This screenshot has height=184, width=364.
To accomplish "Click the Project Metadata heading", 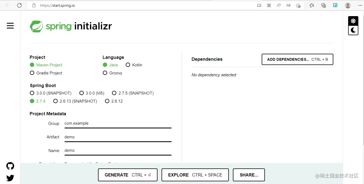I will tap(48, 114).
